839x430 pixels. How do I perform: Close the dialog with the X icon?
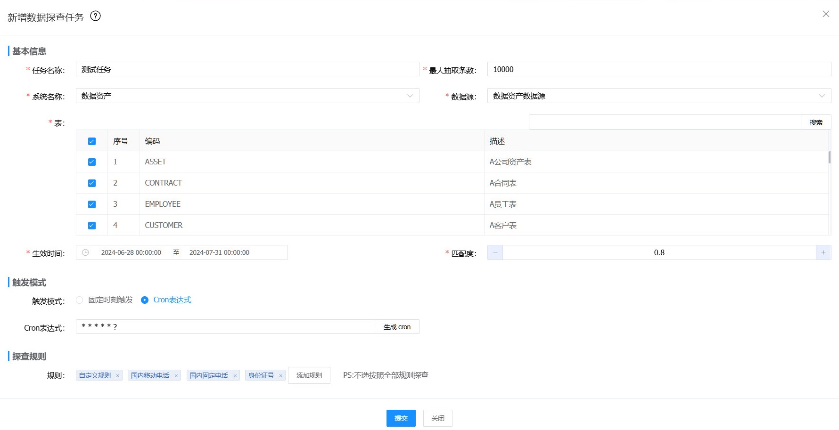tap(826, 14)
